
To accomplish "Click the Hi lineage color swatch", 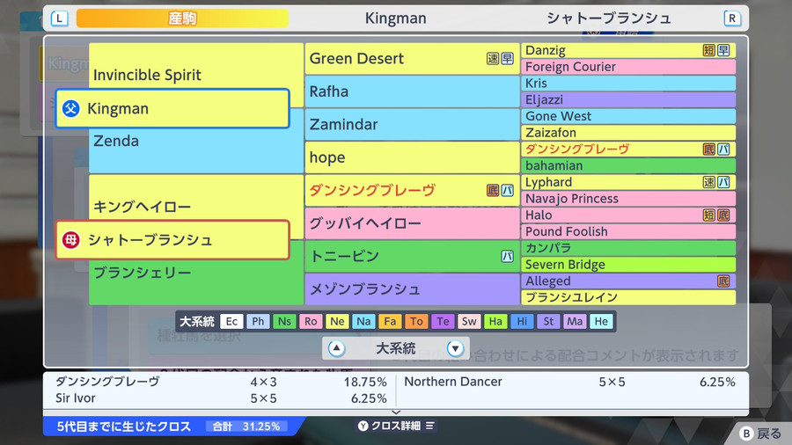I will 522,321.
